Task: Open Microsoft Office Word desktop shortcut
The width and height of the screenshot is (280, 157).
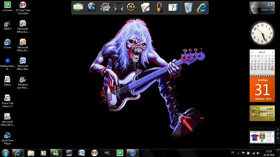Action: coord(23,64)
